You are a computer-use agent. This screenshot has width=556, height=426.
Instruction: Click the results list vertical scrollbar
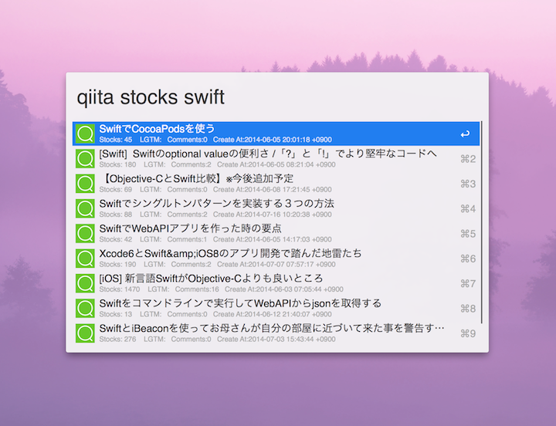tap(482, 222)
